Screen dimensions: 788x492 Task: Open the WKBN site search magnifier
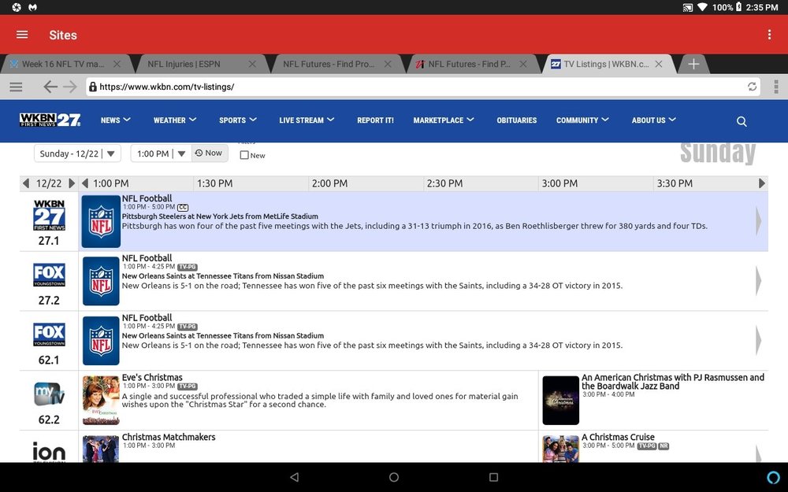742,121
